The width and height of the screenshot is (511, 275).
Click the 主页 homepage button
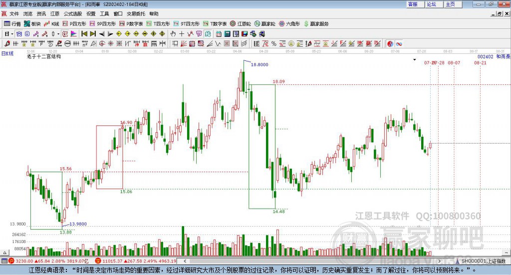click(453, 4)
